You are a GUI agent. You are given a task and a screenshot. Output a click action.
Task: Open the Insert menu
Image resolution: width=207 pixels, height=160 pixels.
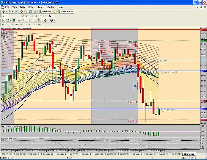(x=23, y=7)
